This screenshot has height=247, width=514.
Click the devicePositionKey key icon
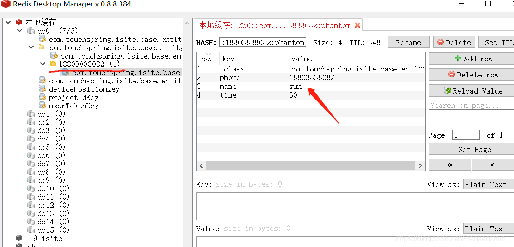[42, 88]
